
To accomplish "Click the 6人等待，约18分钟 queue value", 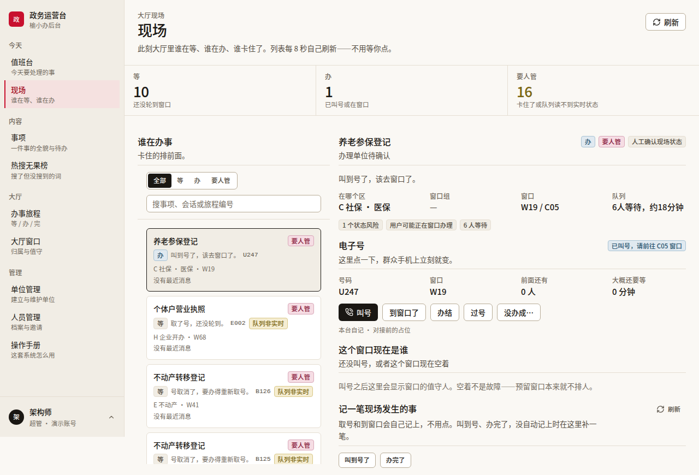I will [648, 207].
